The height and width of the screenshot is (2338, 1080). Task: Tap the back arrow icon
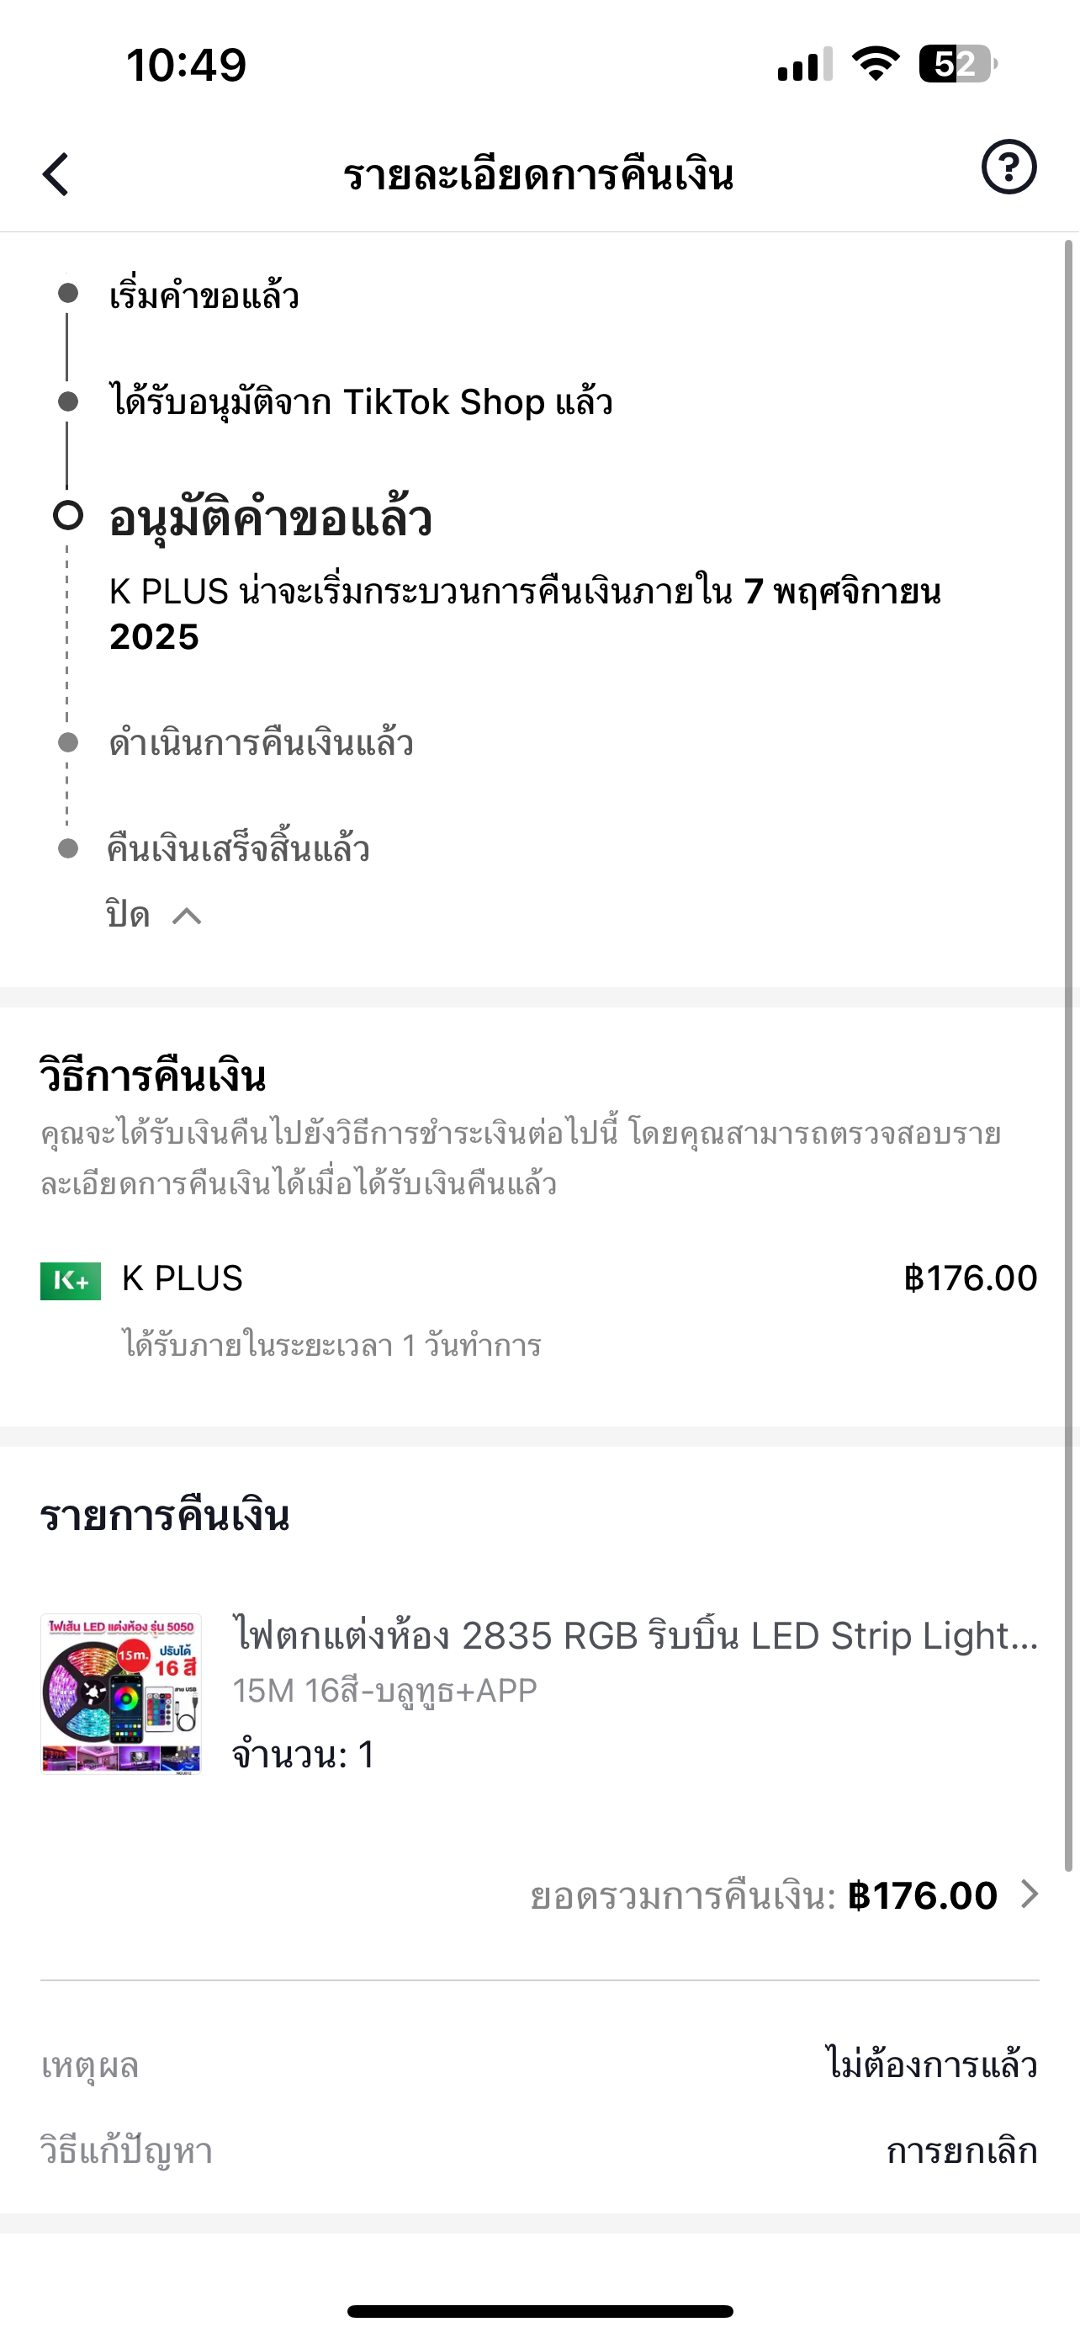[x=56, y=173]
